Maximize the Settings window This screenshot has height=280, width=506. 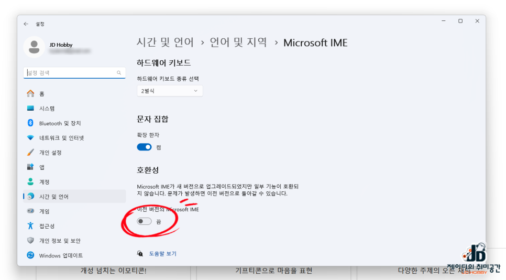[460, 21]
